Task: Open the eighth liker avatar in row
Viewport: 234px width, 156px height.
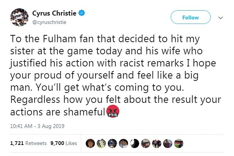Action: 168,143
